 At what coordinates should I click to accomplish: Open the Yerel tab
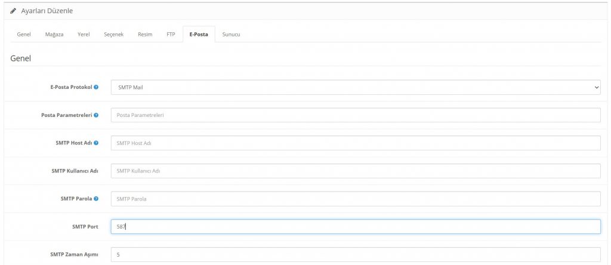[x=84, y=34]
